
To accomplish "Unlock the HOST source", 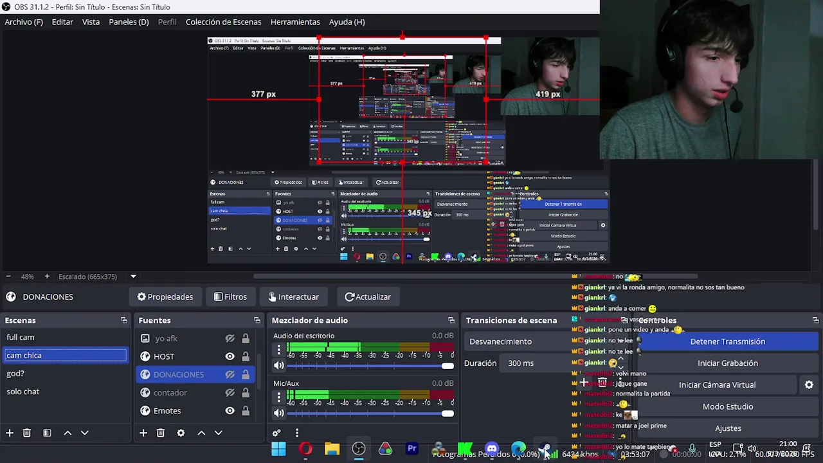I will 246,356.
